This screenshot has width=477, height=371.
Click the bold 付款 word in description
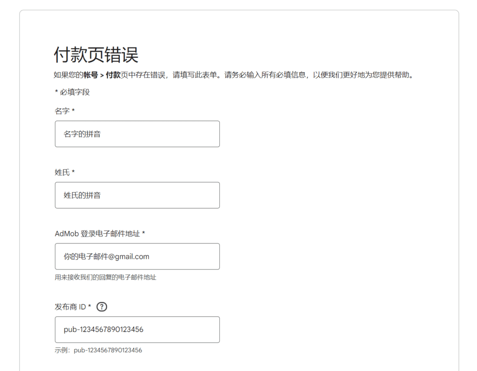coord(113,74)
